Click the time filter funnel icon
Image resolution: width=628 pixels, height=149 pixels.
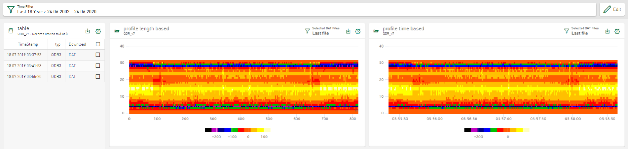pos(11,10)
